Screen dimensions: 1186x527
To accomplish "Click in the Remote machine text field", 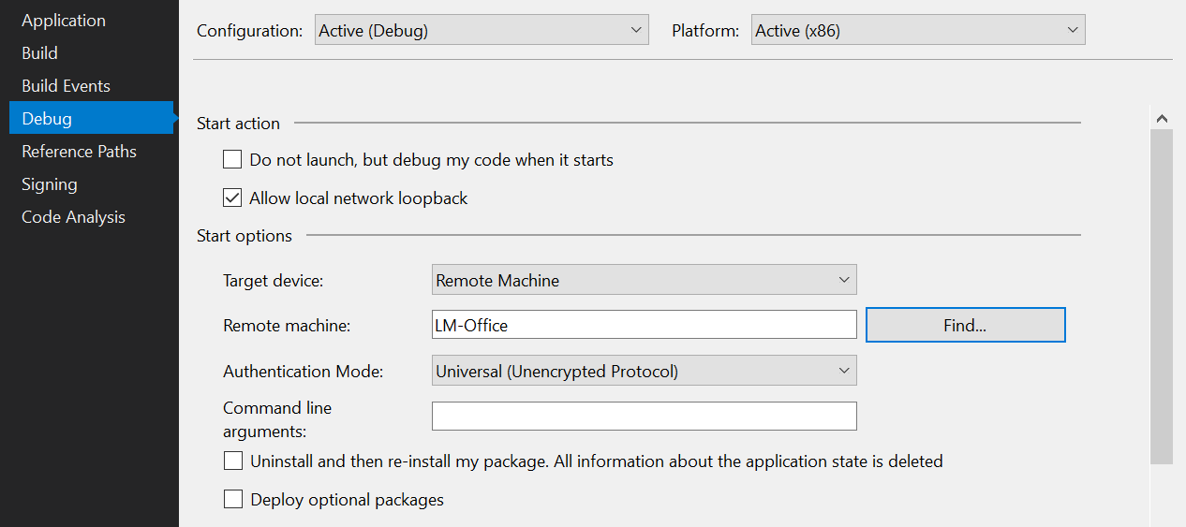I will point(644,326).
